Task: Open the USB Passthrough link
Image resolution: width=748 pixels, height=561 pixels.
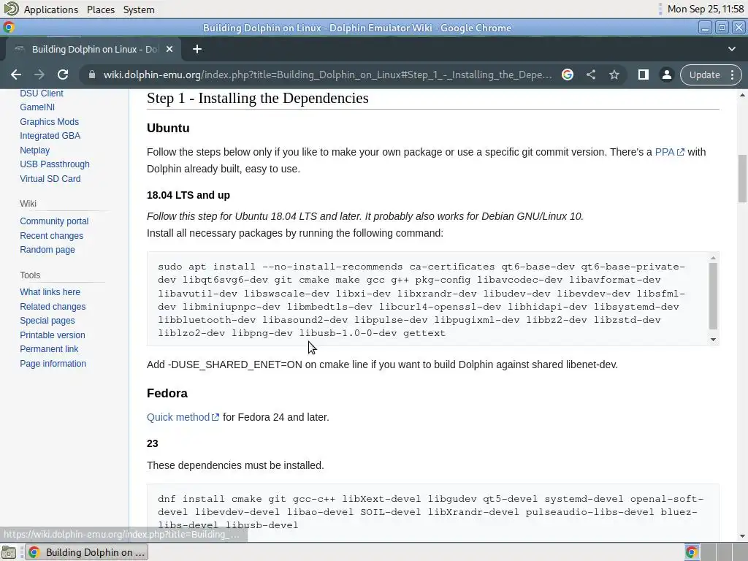Action: (x=55, y=164)
